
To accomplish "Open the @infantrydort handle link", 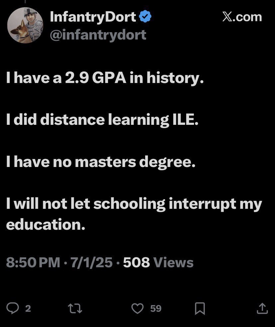I will pos(98,34).
